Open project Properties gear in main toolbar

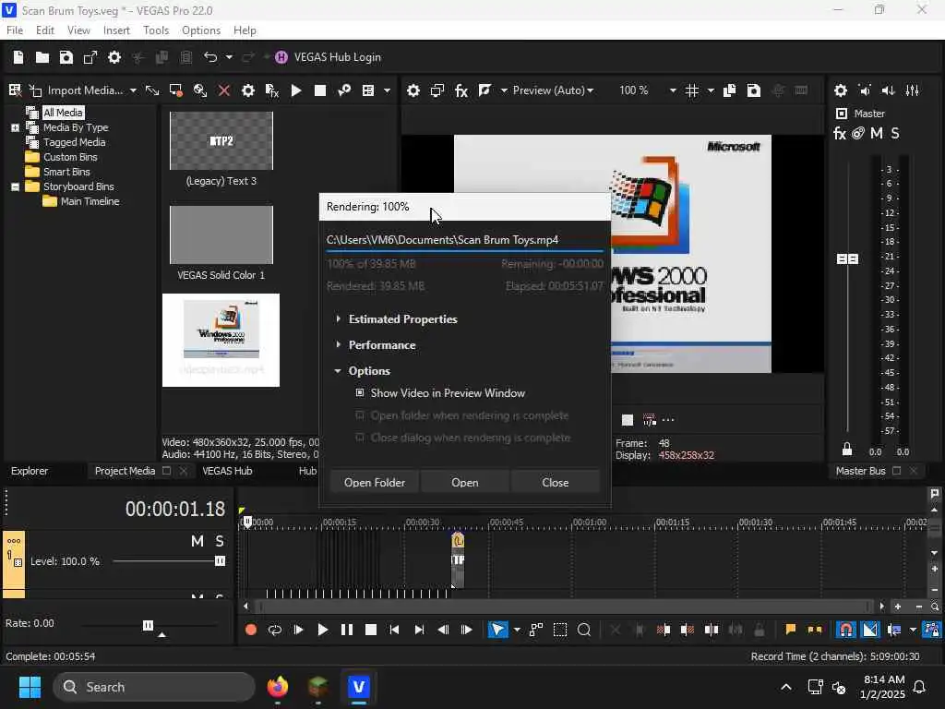pyautogui.click(x=114, y=57)
